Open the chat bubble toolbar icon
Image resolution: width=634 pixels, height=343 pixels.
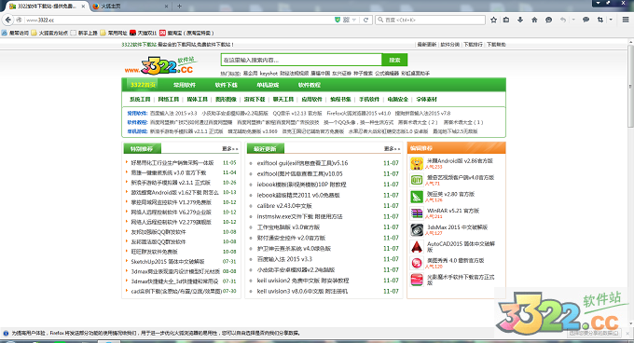(x=586, y=20)
